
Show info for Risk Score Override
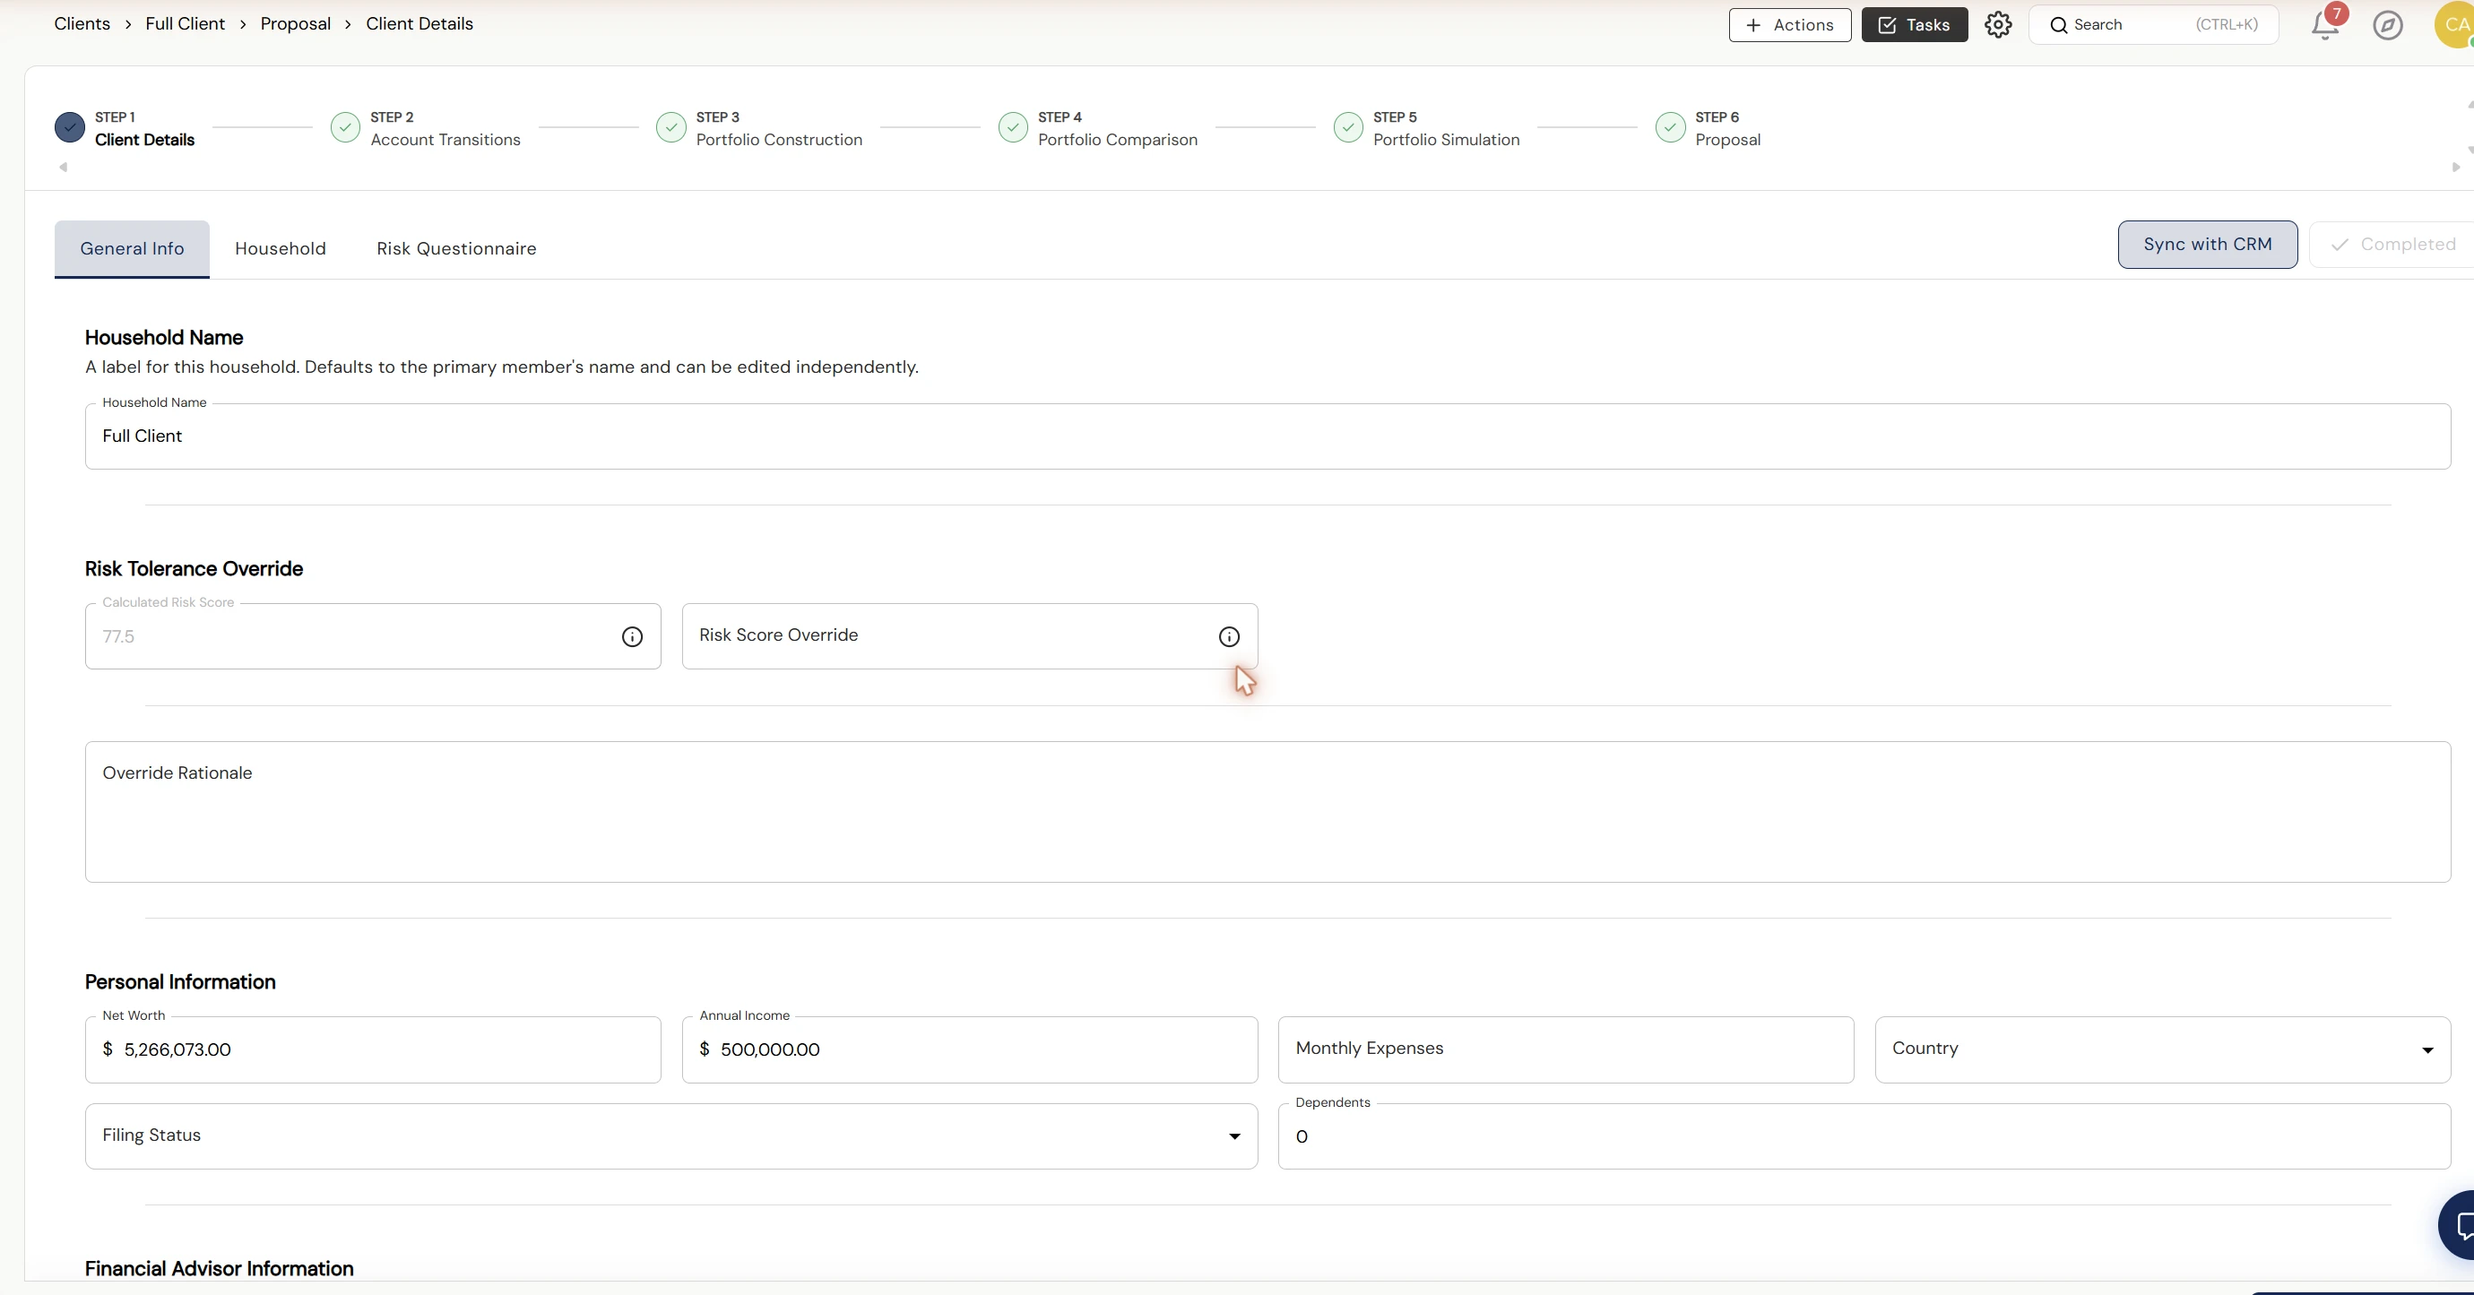click(1228, 636)
